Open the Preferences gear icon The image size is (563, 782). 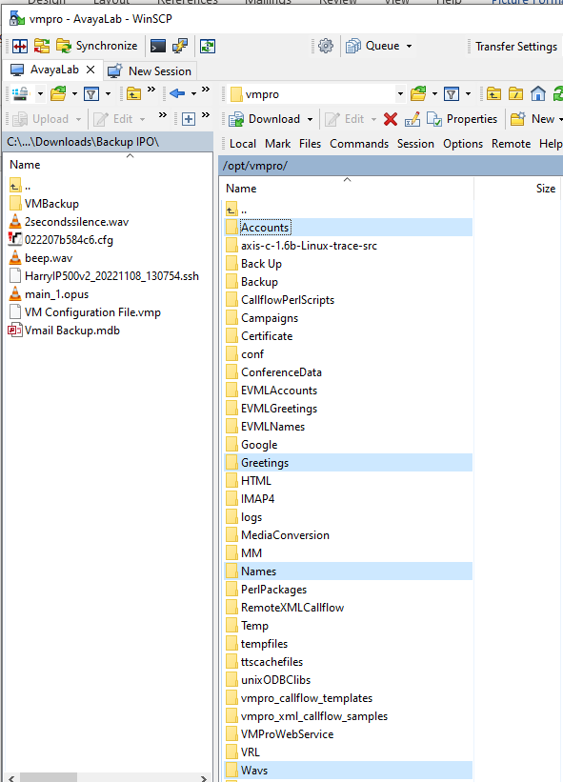pos(326,47)
